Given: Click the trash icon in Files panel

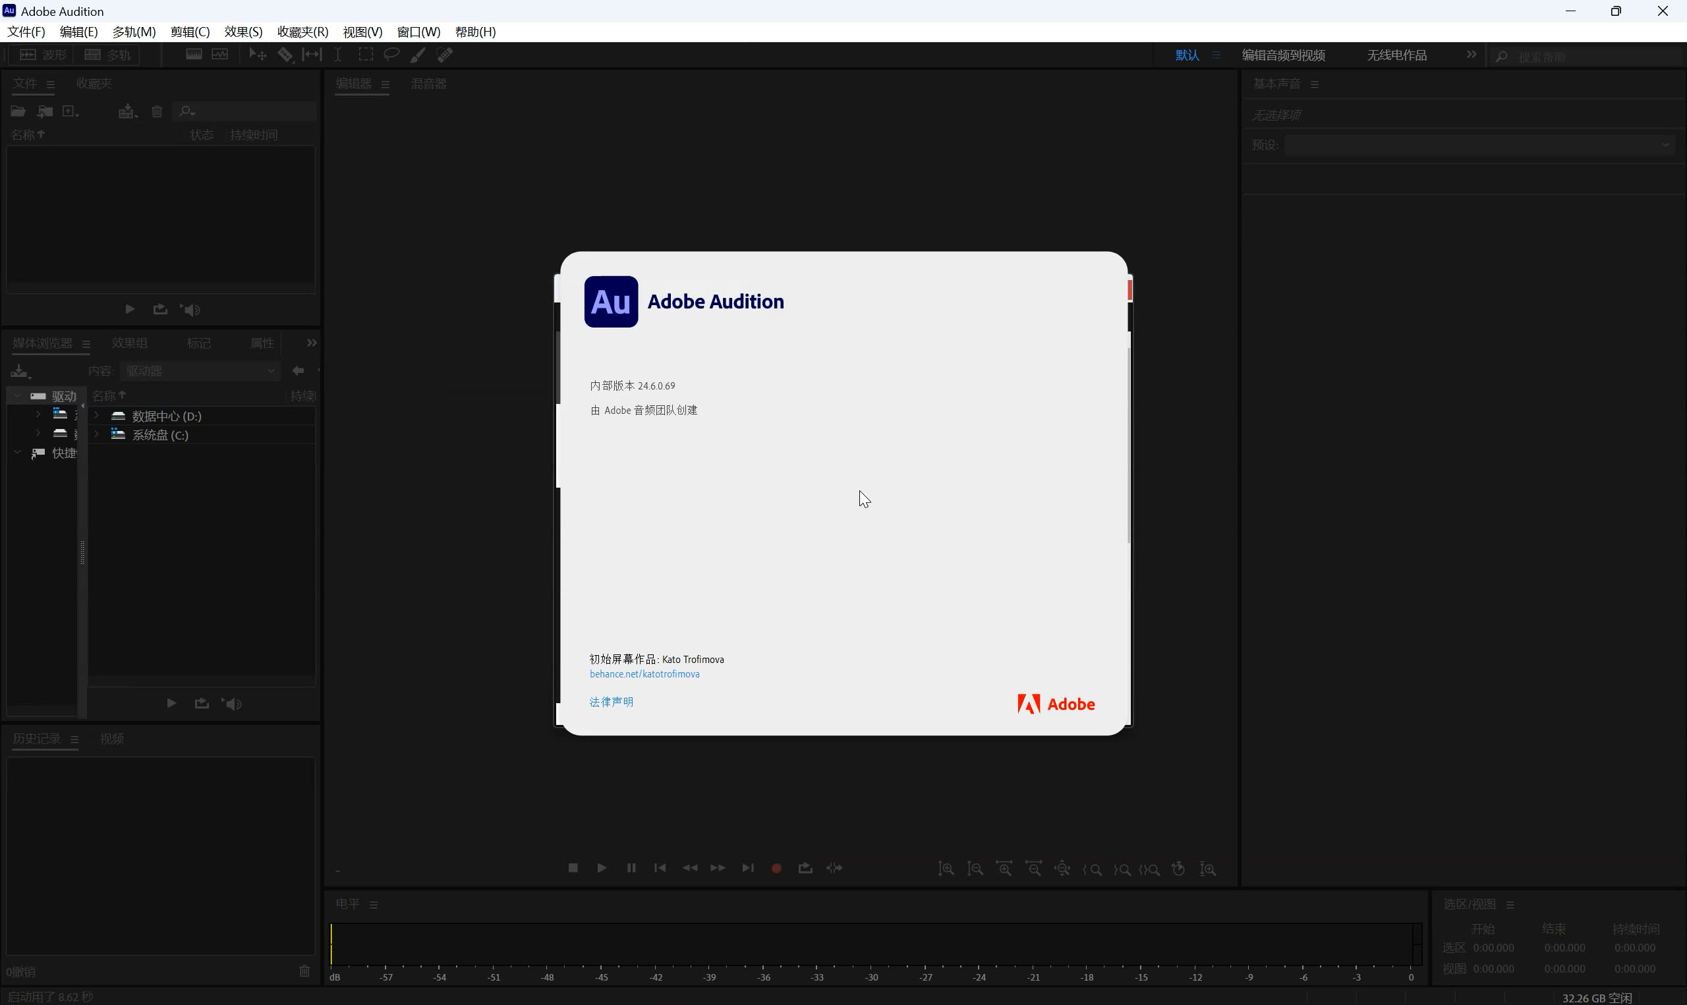Looking at the screenshot, I should (157, 111).
